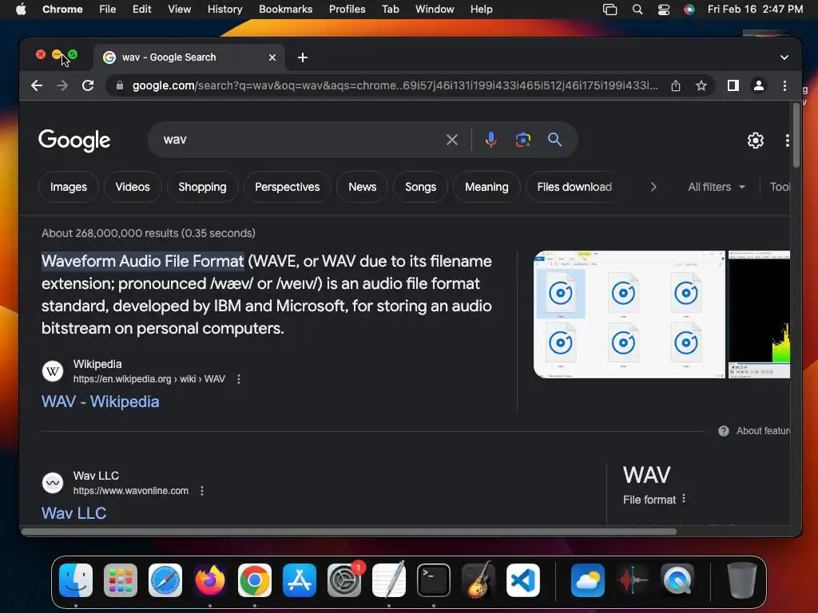Open Finder from the Dock

(x=76, y=579)
